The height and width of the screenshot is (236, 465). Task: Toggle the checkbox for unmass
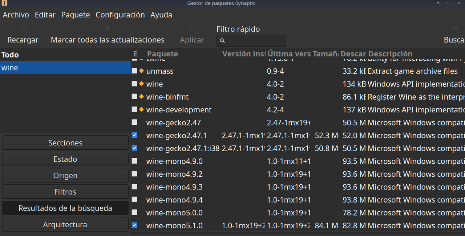134,71
